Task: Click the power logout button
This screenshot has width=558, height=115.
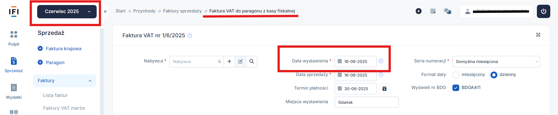Action: (543, 11)
